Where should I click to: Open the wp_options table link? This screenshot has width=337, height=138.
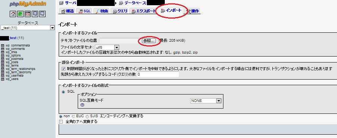[13, 56]
